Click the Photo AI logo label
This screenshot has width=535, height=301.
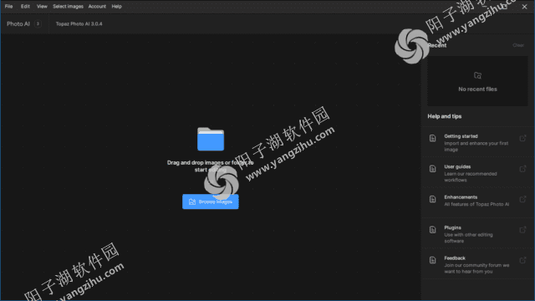pos(18,24)
